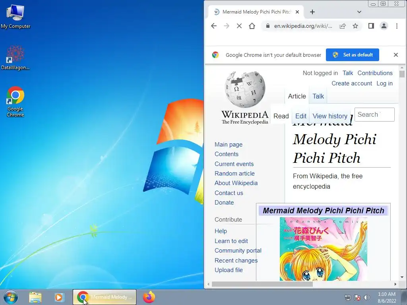
Task: Go to Wikipedia Main page
Action: [229, 145]
